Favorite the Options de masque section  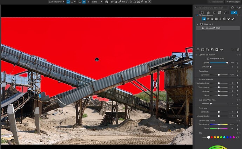point(237,54)
